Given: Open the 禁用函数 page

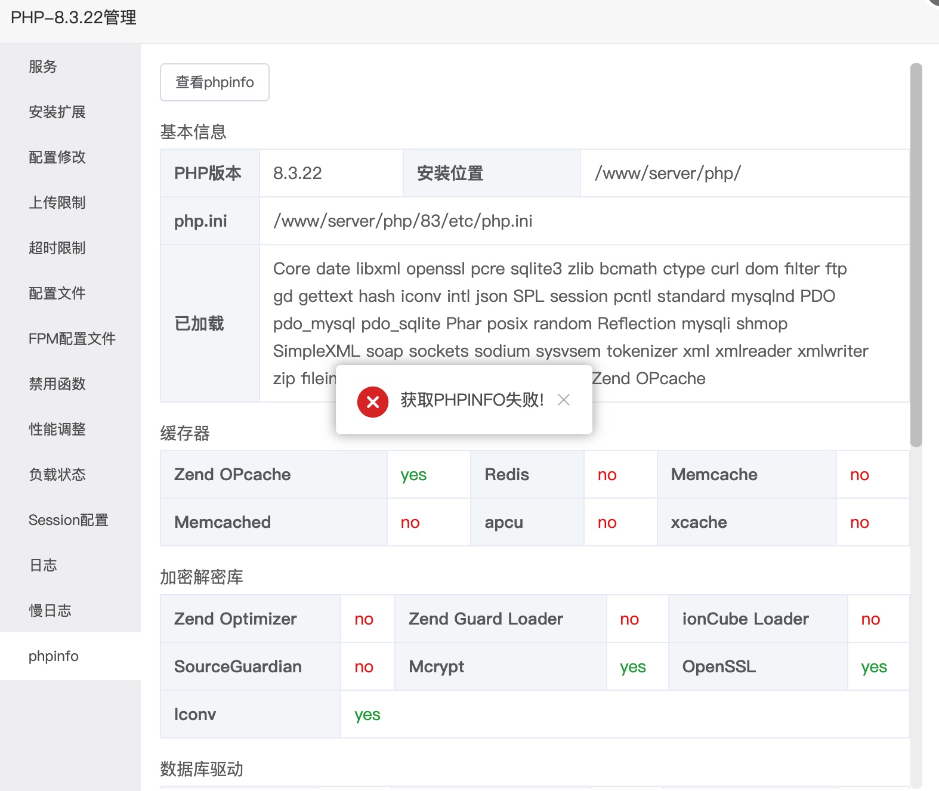Looking at the screenshot, I should [x=57, y=384].
